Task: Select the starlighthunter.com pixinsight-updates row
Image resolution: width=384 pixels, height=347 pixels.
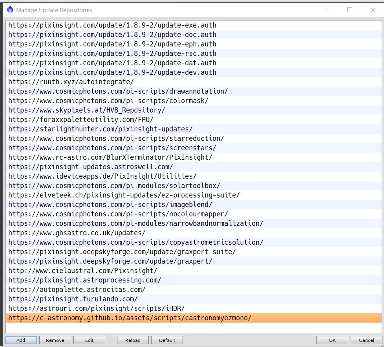Action: [x=194, y=129]
